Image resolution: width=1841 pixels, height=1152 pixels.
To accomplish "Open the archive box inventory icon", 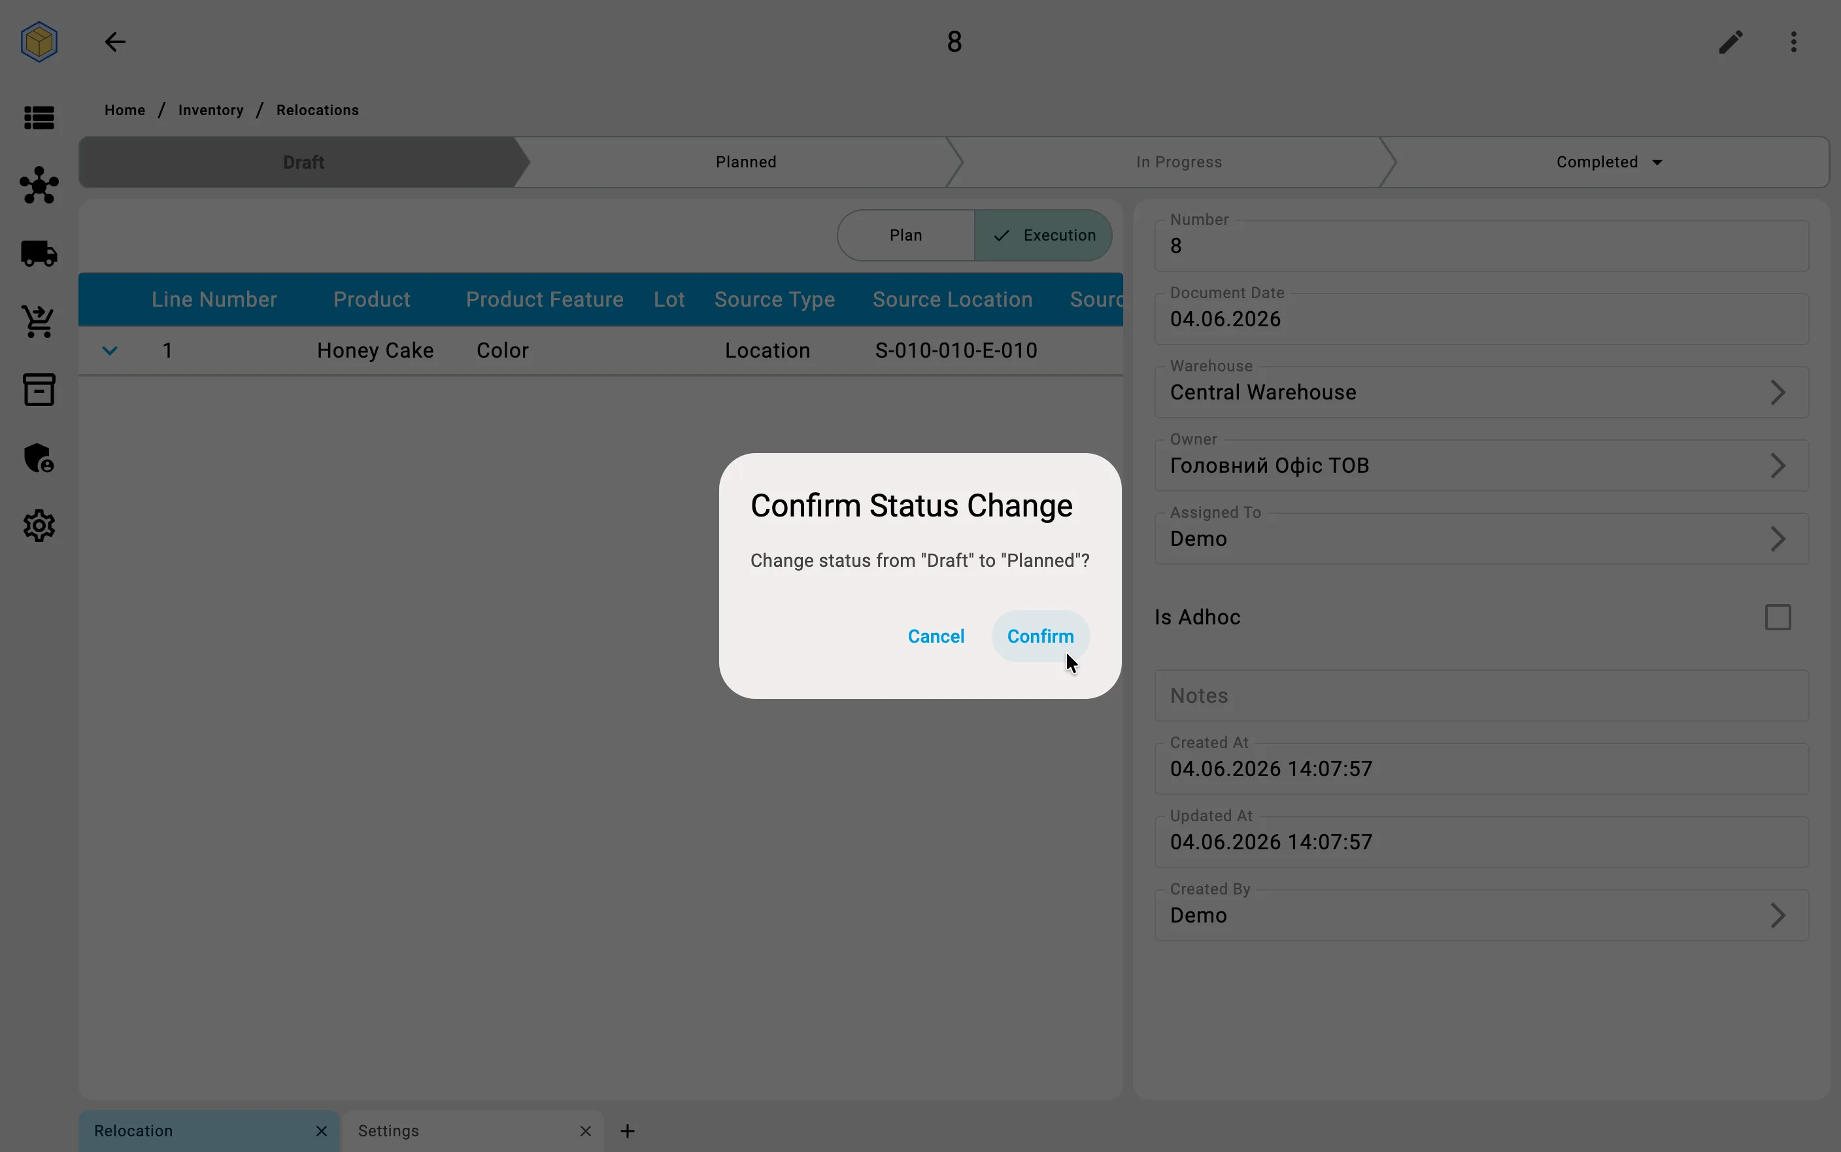I will click(x=39, y=389).
